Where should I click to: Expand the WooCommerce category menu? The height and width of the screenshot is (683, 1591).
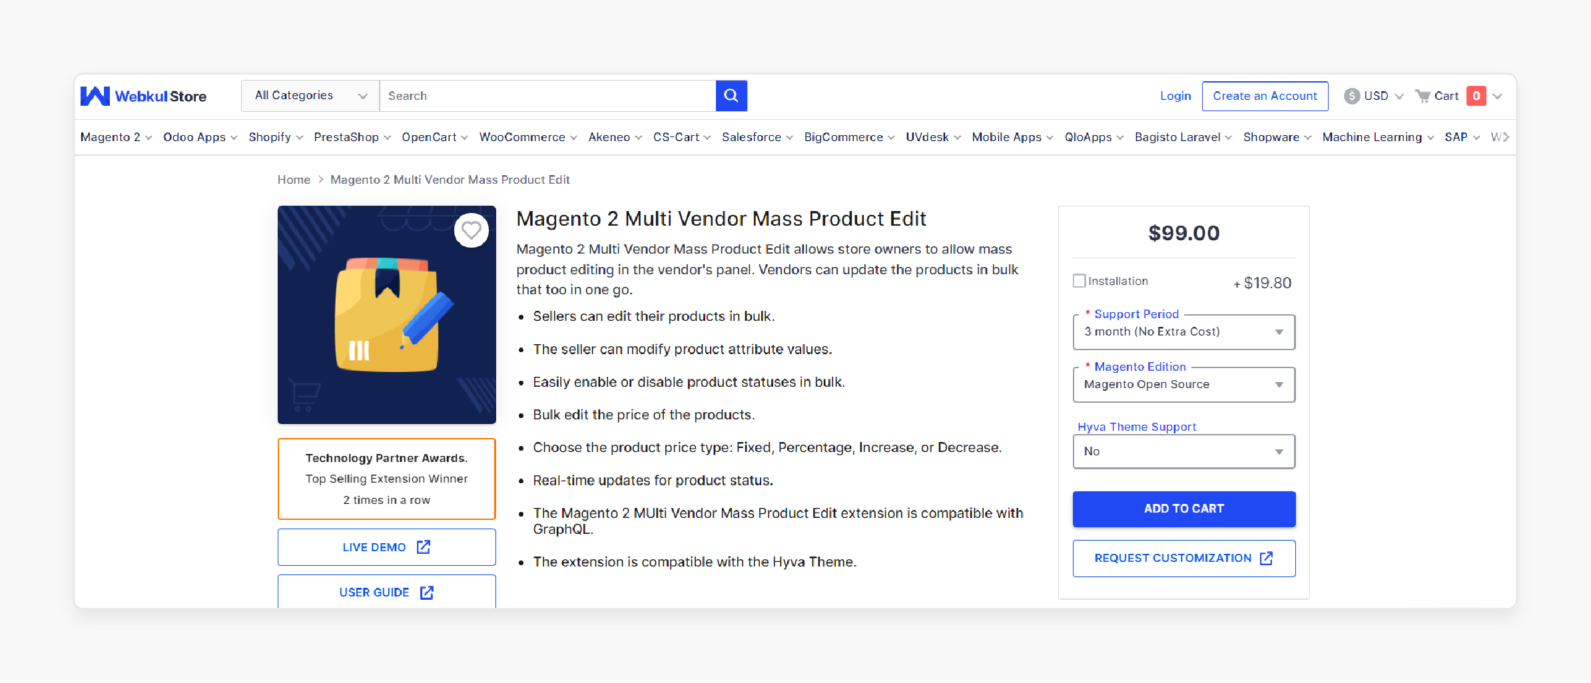(528, 137)
